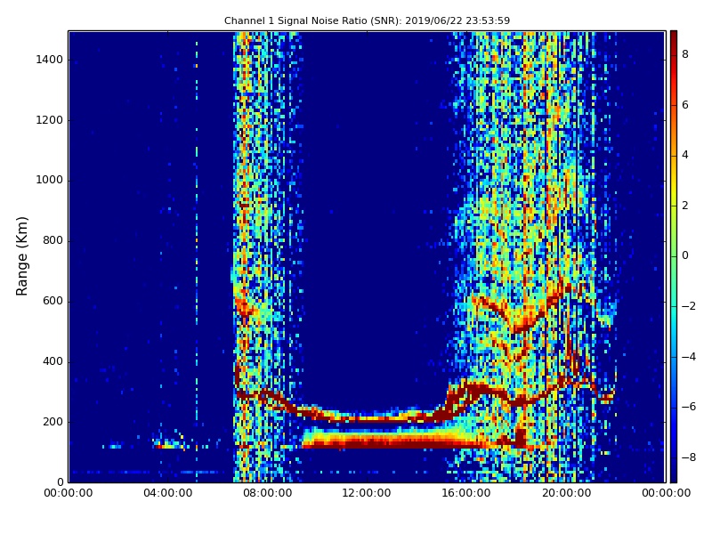Click the 400 range tick label
This screenshot has width=712, height=534.
[x=53, y=361]
